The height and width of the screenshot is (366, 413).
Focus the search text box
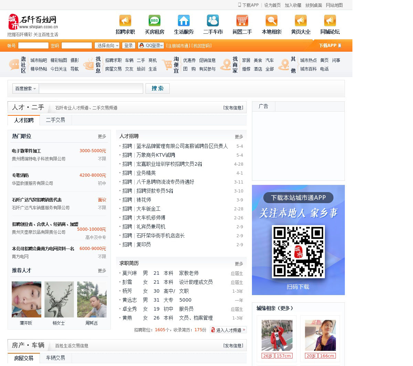point(91,88)
